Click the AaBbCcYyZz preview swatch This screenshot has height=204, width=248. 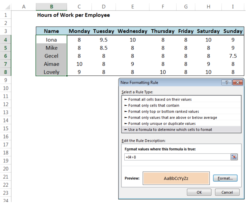176,178
